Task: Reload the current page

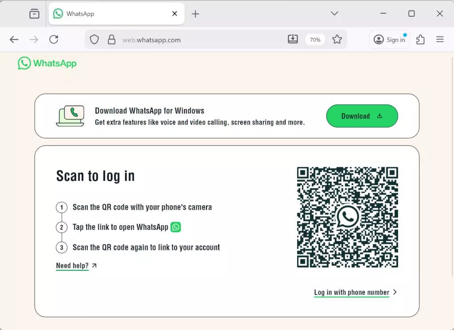Action: click(x=54, y=40)
